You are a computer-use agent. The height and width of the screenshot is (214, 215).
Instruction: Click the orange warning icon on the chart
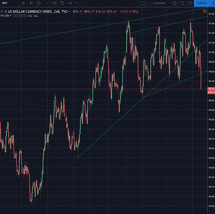pyautogui.click(x=204, y=11)
